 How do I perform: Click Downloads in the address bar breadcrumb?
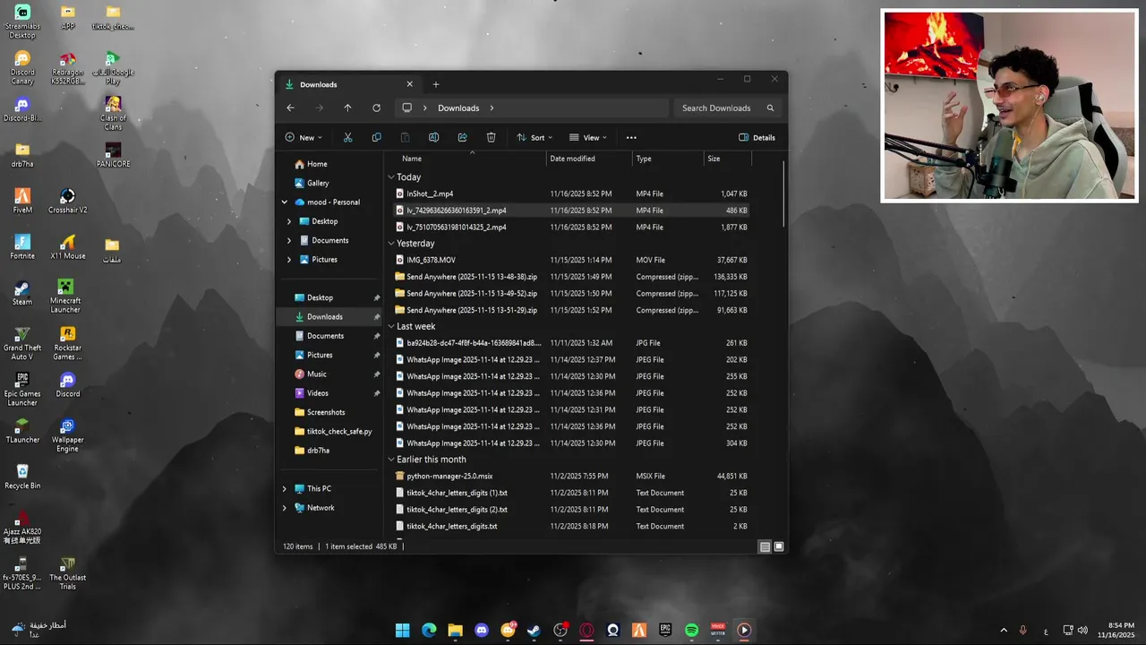coord(458,107)
